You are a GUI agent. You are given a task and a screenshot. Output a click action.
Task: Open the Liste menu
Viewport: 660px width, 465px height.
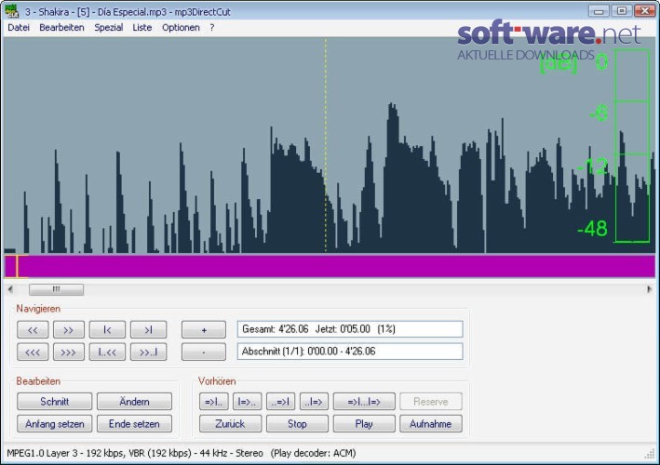[x=142, y=28]
